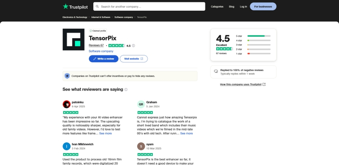Image resolution: width=339 pixels, height=165 pixels.
Task: Expand Graham's review with See more
Action: [186, 134]
